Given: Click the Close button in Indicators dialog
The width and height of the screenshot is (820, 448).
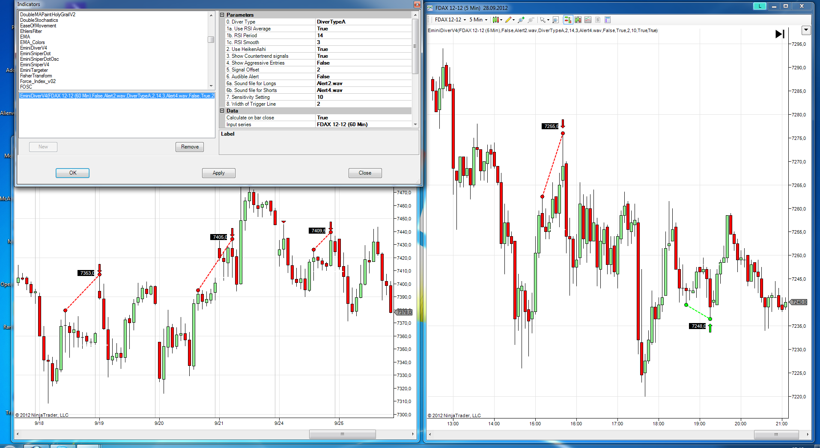Looking at the screenshot, I should tap(365, 173).
